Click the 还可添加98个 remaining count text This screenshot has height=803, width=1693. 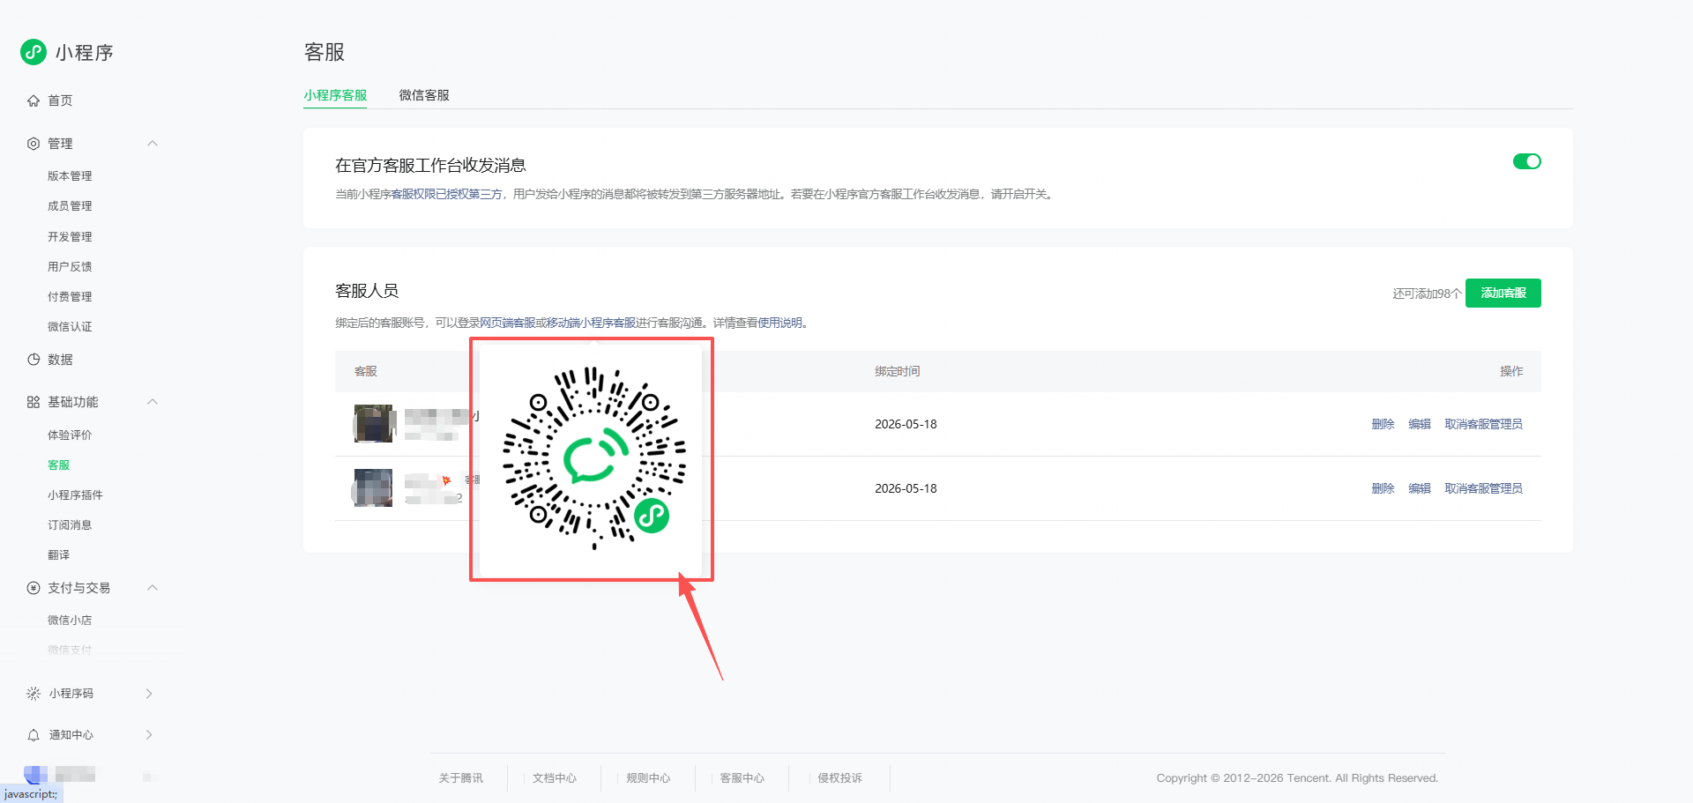tap(1427, 294)
